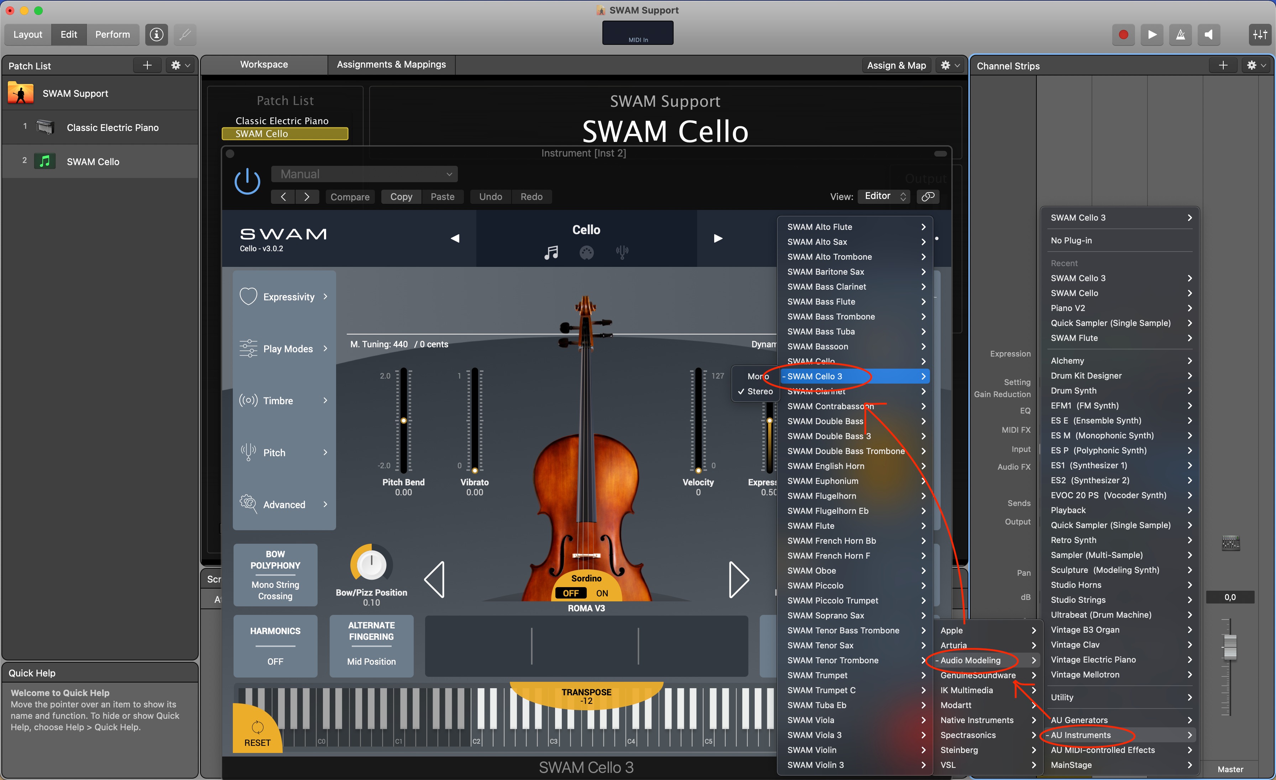
Task: Click the large right arrow beside cello
Action: pyautogui.click(x=738, y=580)
